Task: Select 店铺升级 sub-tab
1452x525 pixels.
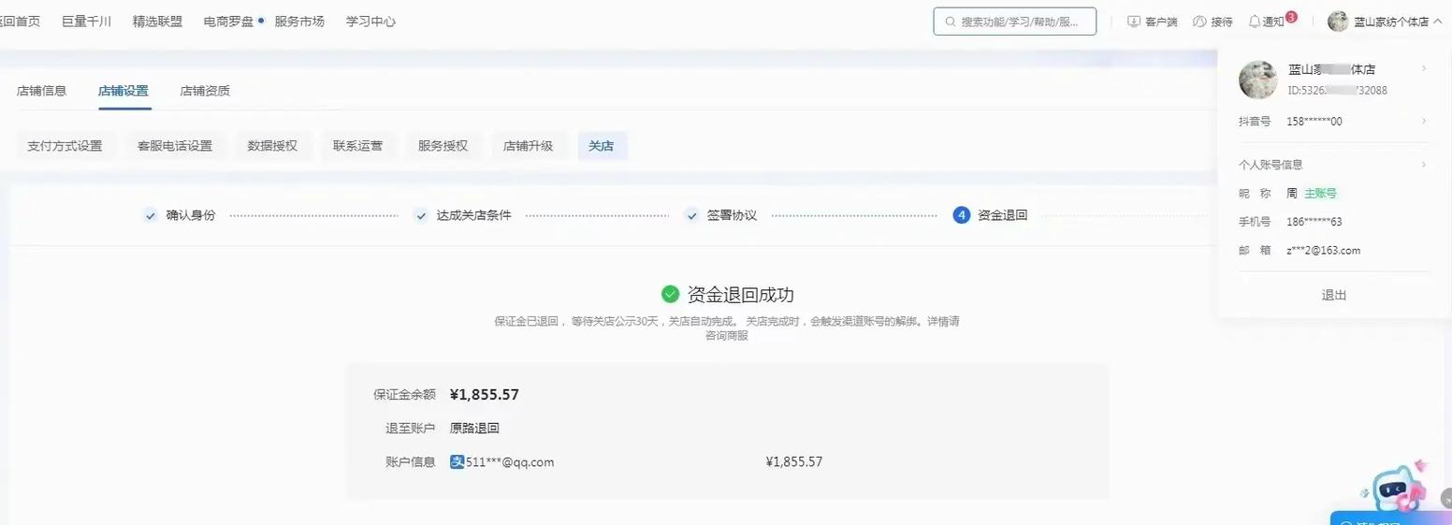Action: pos(529,146)
